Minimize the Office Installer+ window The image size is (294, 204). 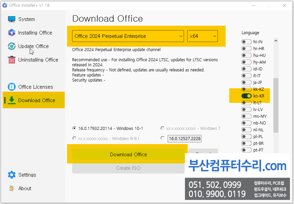click(254, 5)
